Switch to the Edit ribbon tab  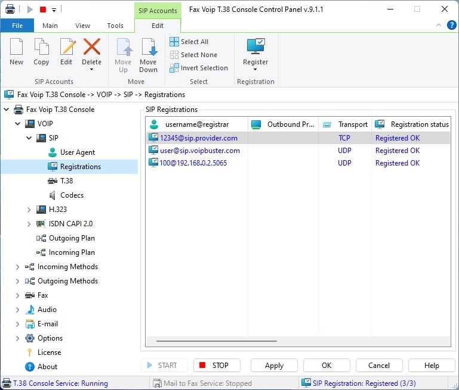pyautogui.click(x=158, y=26)
